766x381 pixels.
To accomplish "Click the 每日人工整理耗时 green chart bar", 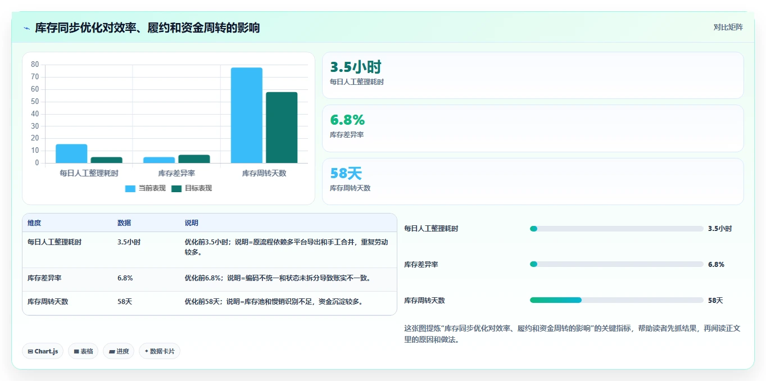I will [x=106, y=160].
